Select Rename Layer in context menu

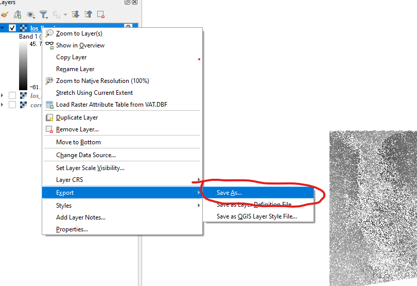pyautogui.click(x=123, y=69)
